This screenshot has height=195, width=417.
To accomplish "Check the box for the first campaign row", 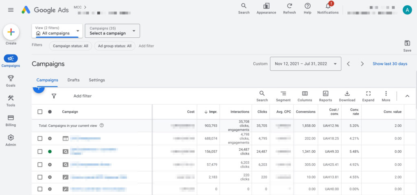I will tap(40, 139).
